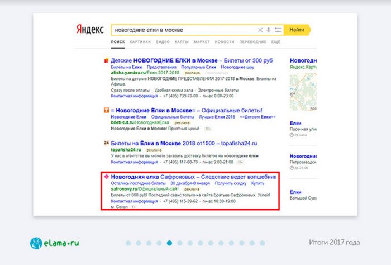
Task: Click 30 декабря-8 января sitelink
Action: [x=190, y=183]
